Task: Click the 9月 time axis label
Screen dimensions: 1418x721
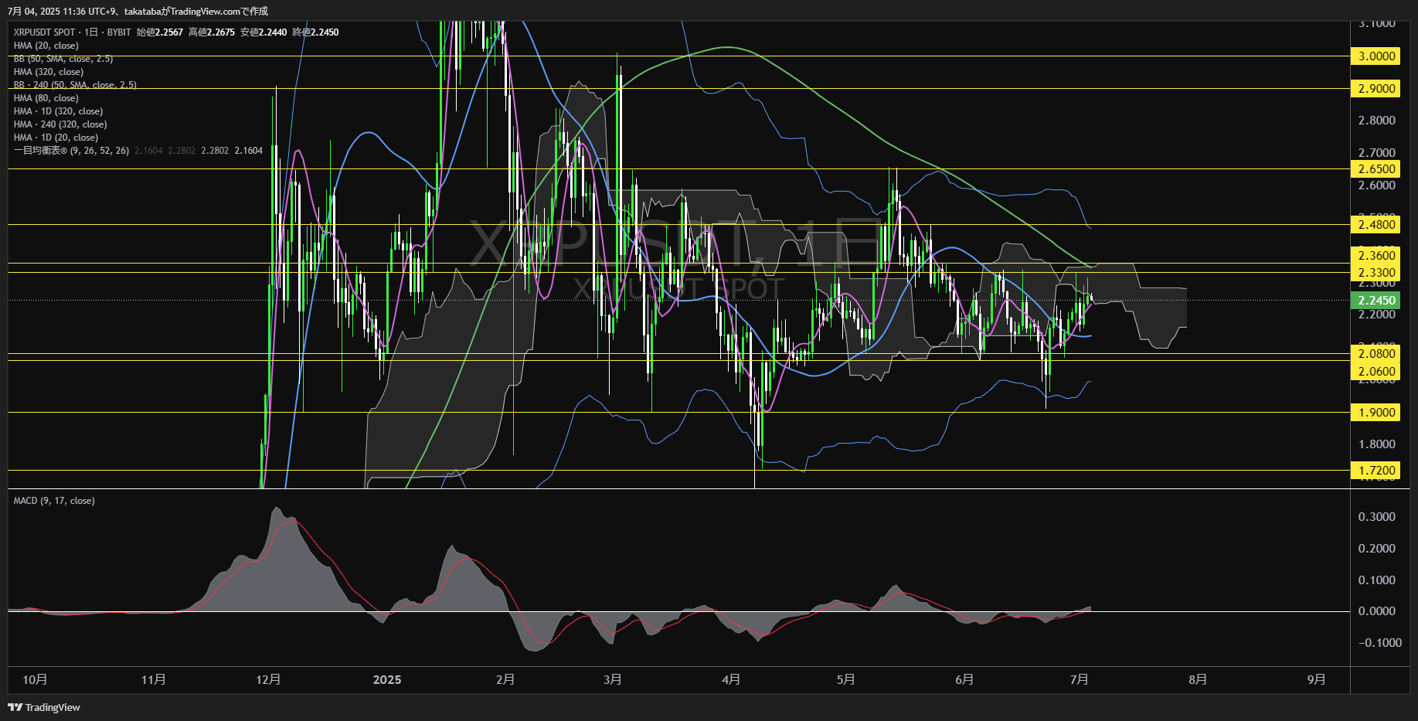Action: (x=1317, y=679)
